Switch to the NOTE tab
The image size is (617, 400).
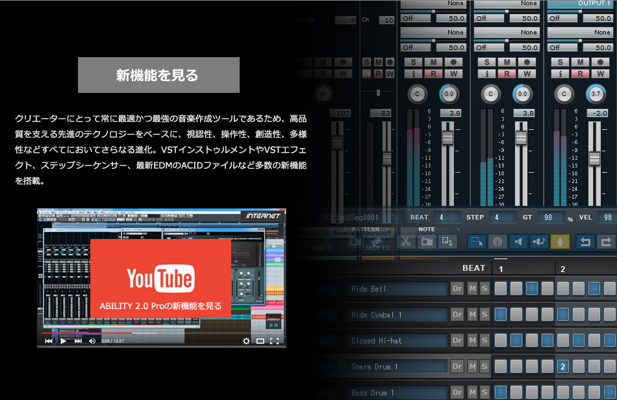pos(425,229)
